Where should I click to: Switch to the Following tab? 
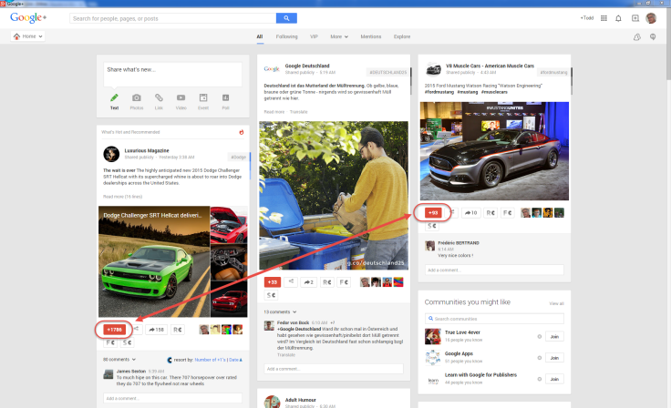pyautogui.click(x=286, y=36)
